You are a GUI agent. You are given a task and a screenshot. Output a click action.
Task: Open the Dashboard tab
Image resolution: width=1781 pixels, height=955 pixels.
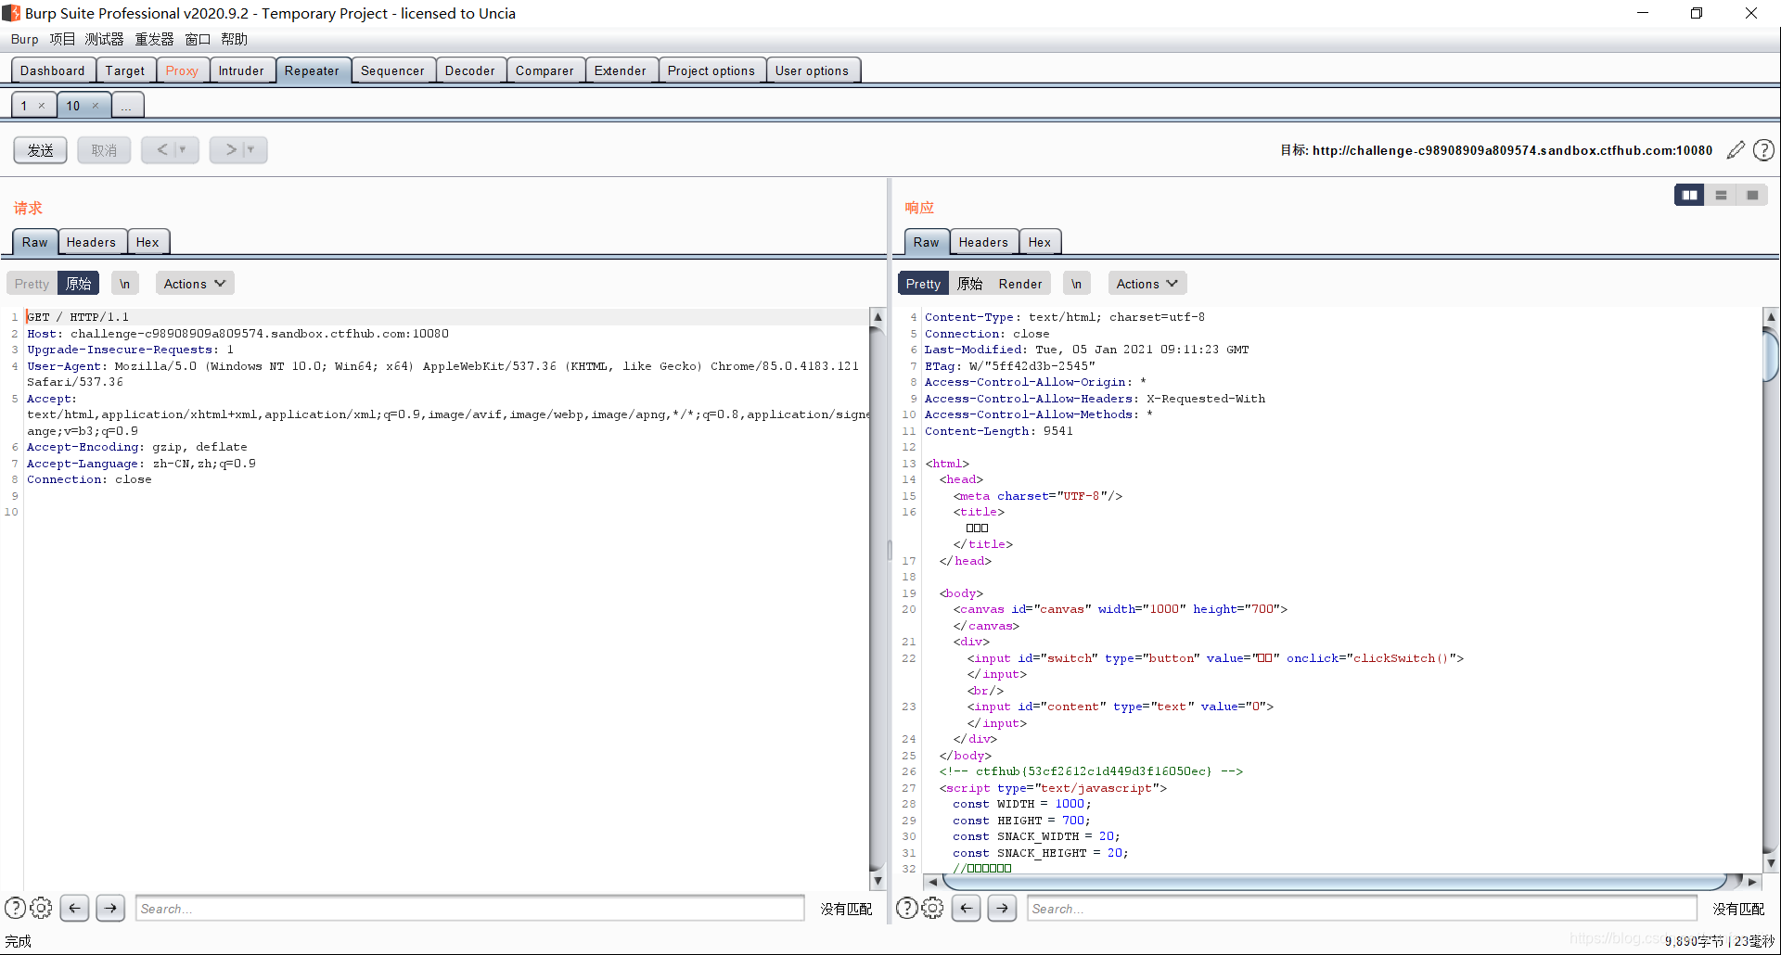click(52, 70)
